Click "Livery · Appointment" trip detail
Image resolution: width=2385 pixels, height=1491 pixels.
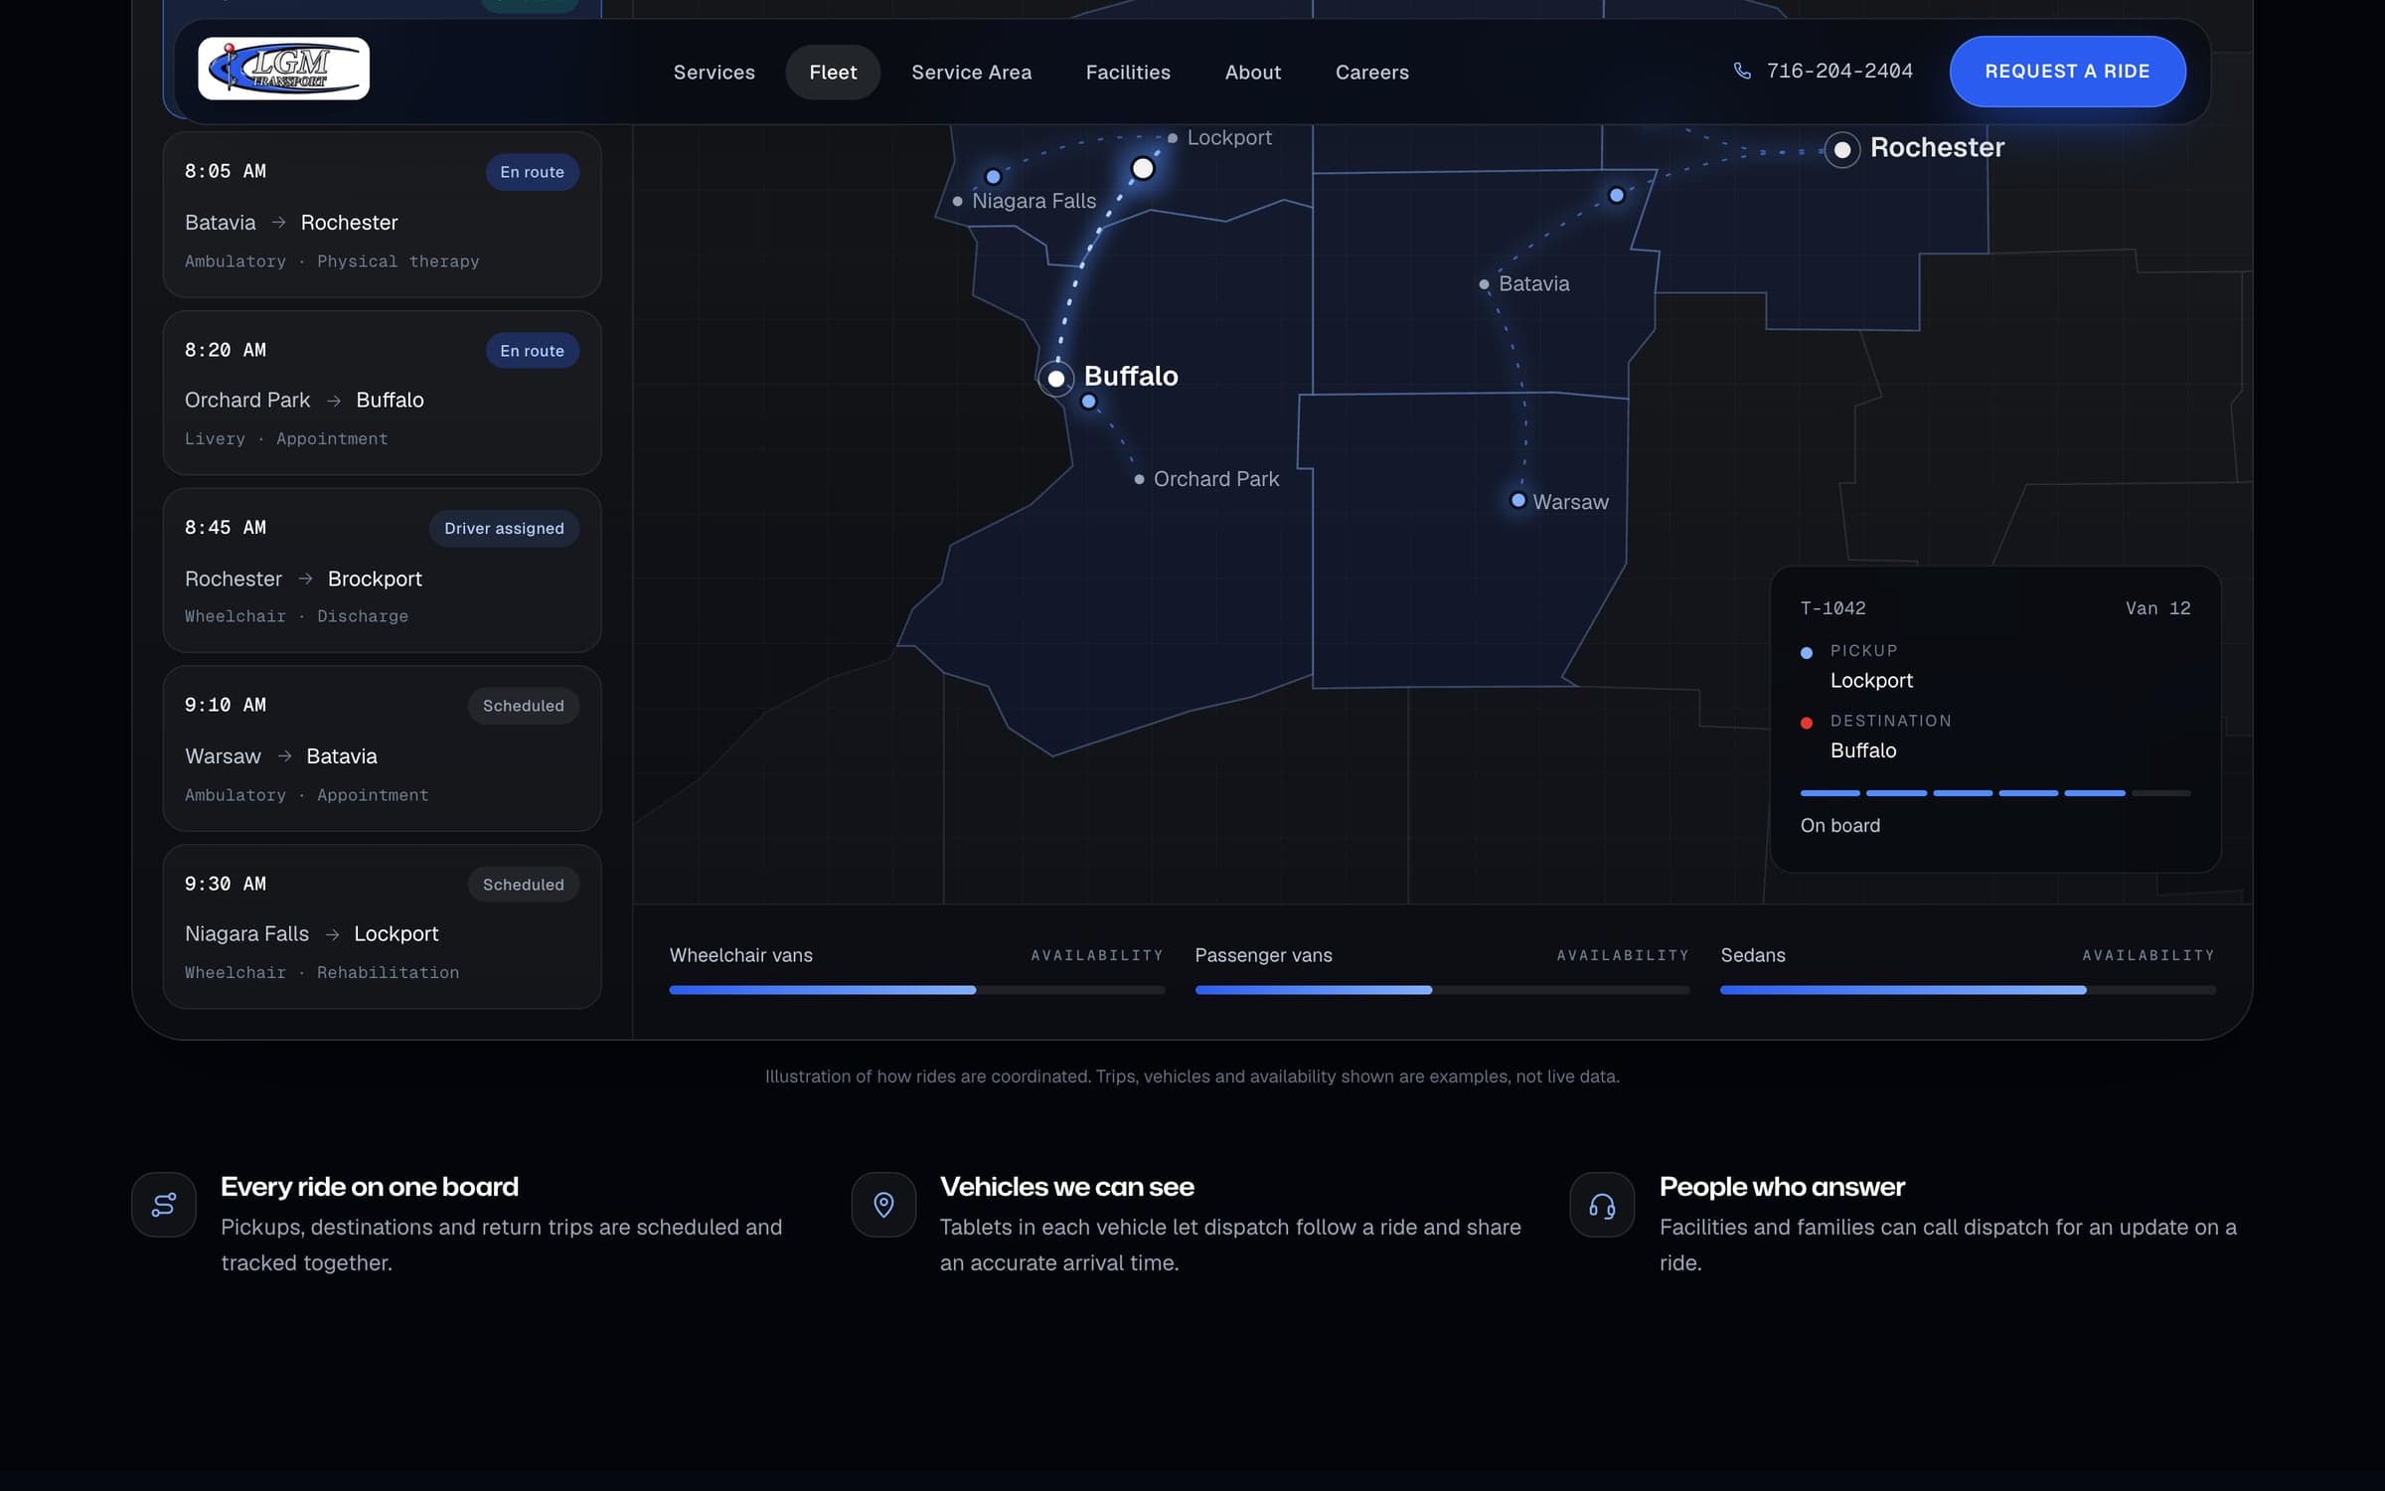(x=286, y=439)
